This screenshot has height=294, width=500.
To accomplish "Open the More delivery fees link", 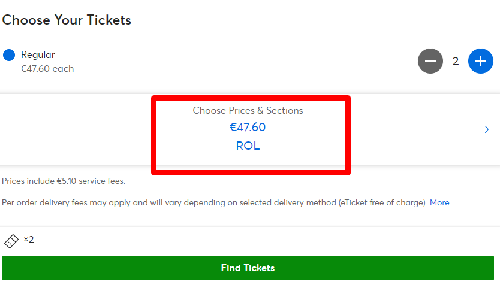I will point(439,202).
